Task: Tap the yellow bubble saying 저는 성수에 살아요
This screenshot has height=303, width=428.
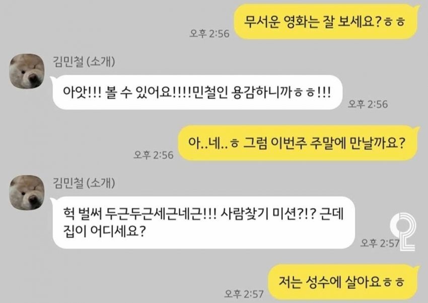Action: click(343, 282)
